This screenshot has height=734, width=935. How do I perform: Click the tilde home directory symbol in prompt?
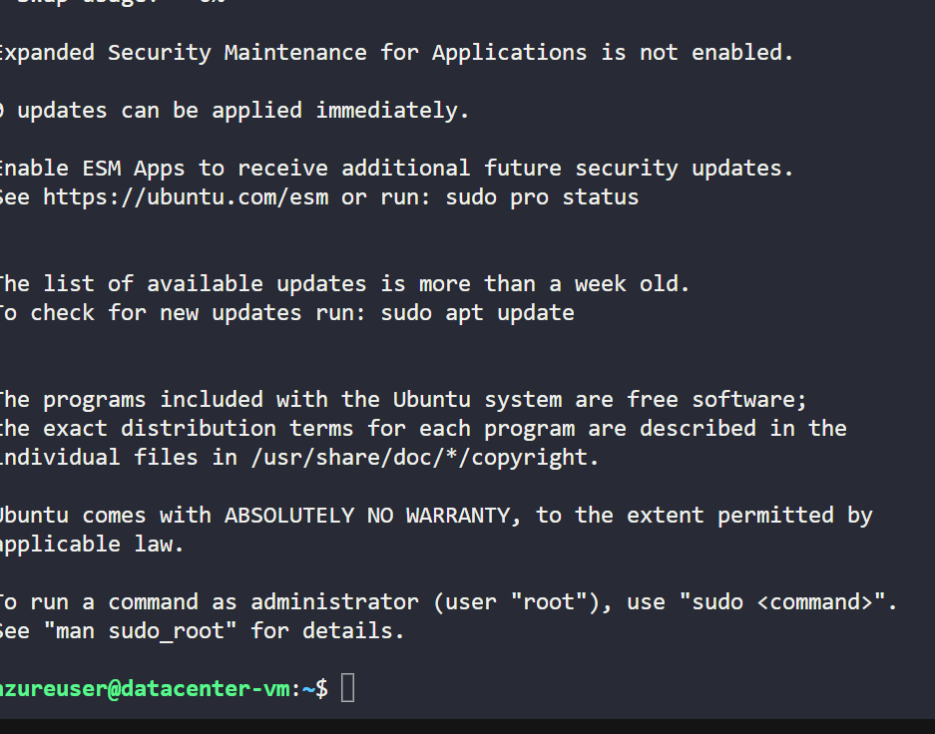click(x=307, y=688)
